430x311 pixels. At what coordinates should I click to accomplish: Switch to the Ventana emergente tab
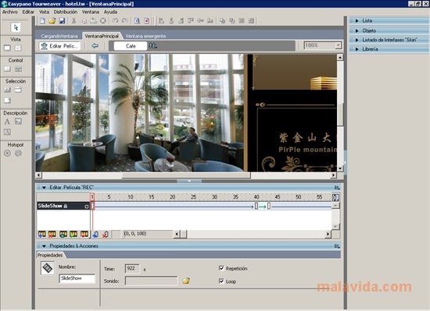point(145,36)
